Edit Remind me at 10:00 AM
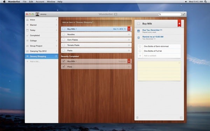Screen dimensions: 210x131 tap(153, 37)
